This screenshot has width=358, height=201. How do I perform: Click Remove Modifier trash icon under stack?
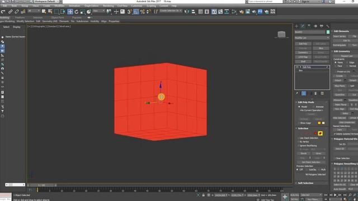pyautogui.click(x=315, y=93)
